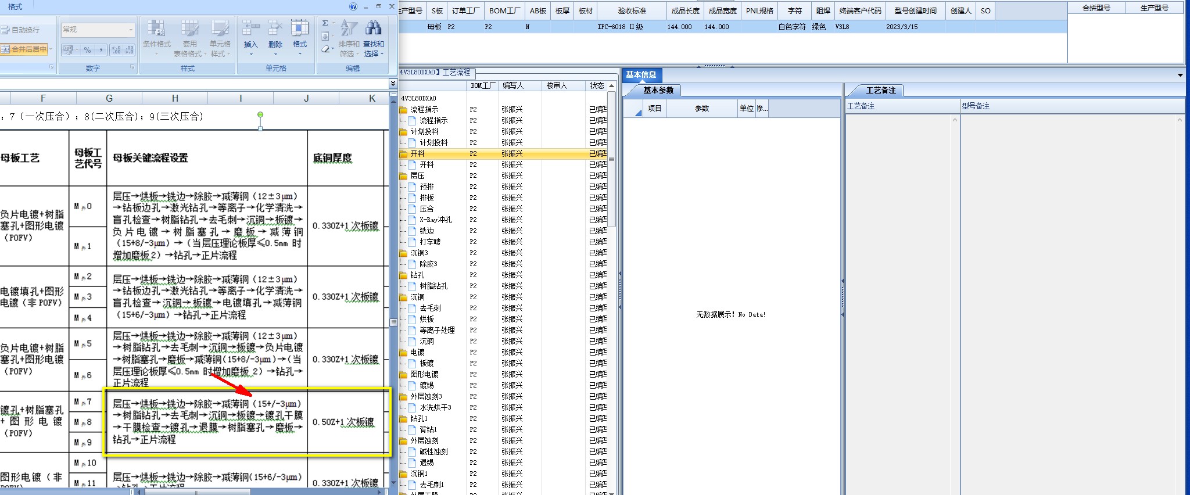Image resolution: width=1190 pixels, height=495 pixels.
Task: Click 项目 column header in parameters grid
Action: 654,108
